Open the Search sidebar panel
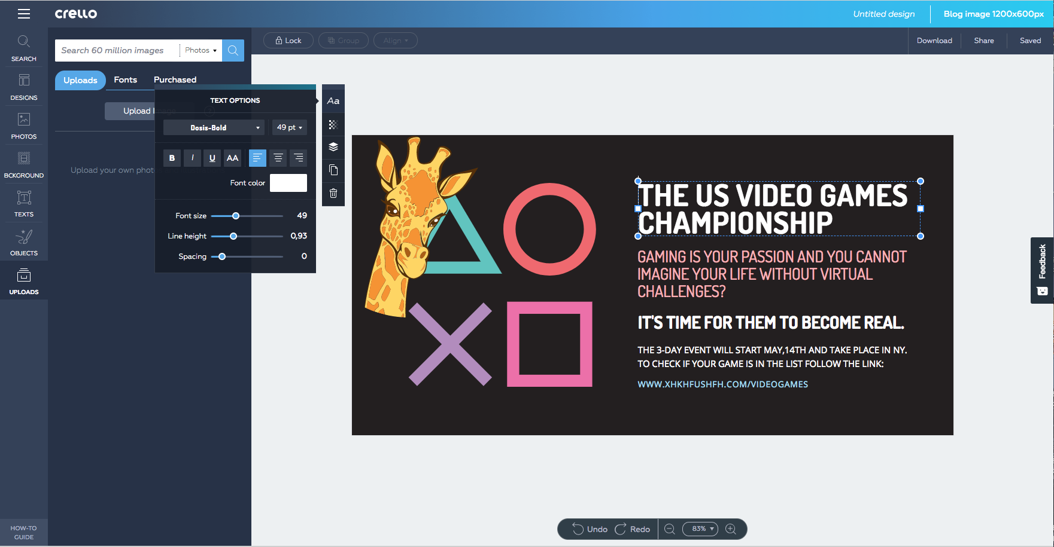 click(x=24, y=48)
